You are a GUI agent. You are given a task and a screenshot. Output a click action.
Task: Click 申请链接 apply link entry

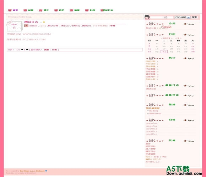tap(151, 154)
